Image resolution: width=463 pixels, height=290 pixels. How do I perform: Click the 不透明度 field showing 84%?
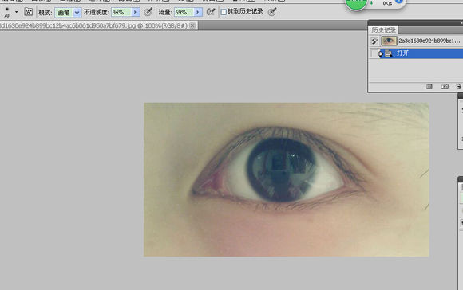click(121, 12)
